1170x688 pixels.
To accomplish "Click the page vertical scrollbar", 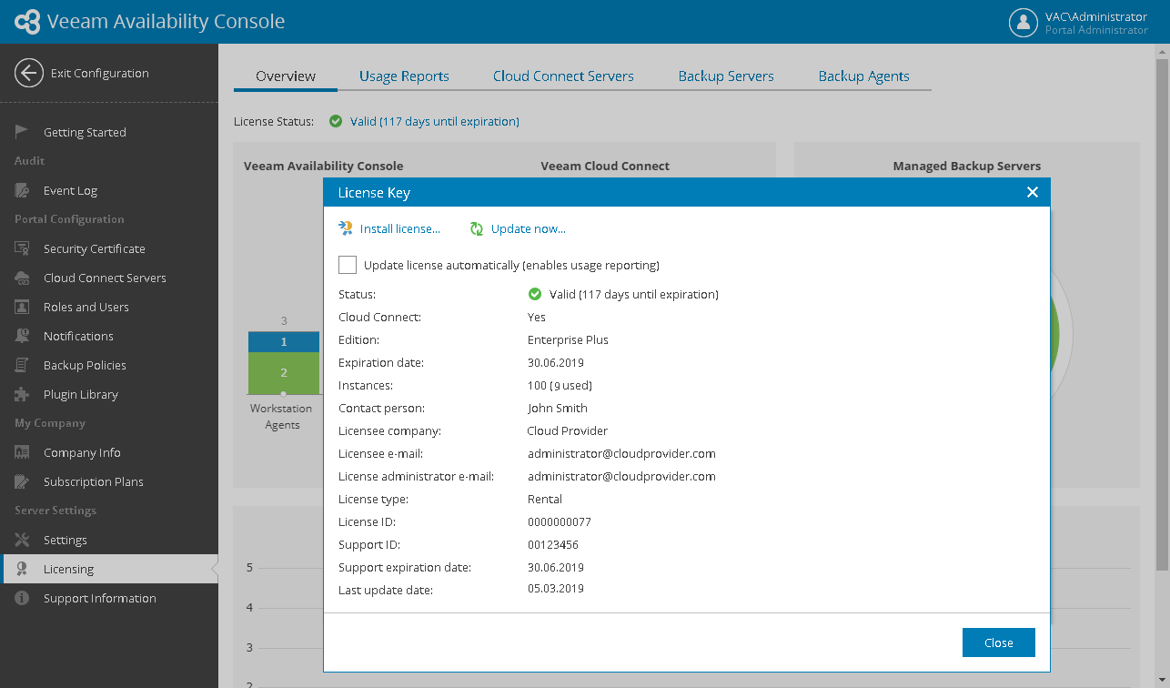I will click(x=1162, y=309).
